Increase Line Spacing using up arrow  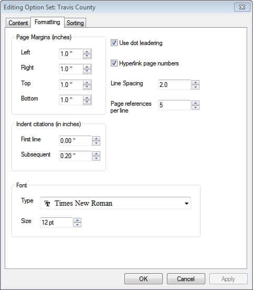[x=195, y=83]
